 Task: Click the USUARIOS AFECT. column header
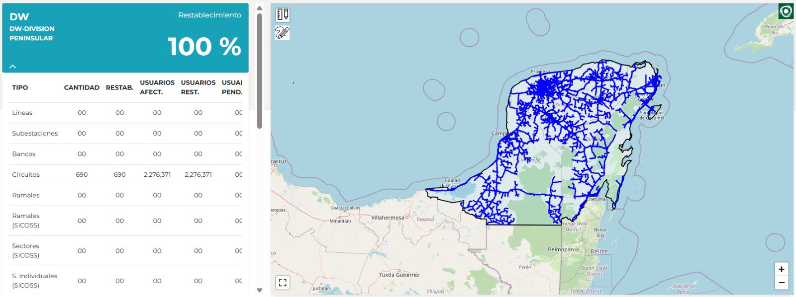coord(157,87)
